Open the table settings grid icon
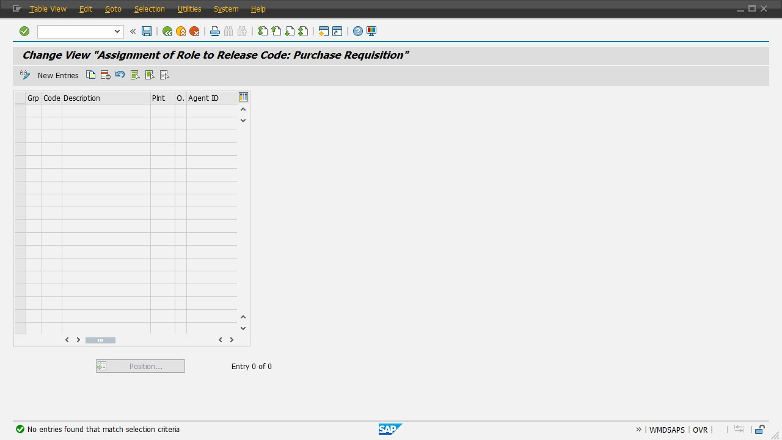The height and width of the screenshot is (440, 782). 244,97
